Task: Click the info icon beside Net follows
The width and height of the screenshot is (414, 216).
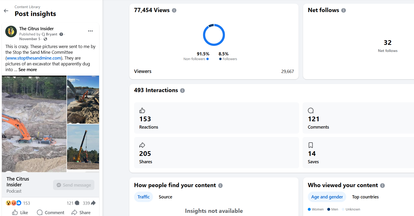Action: tap(343, 10)
